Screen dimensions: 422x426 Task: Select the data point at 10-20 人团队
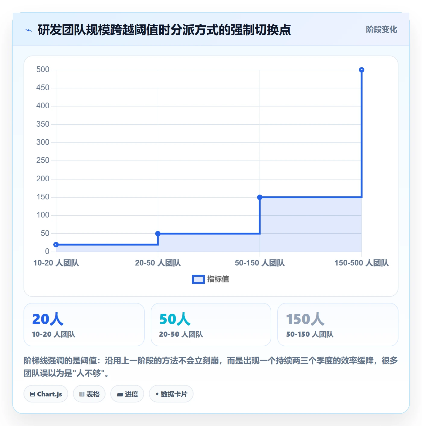pos(56,245)
